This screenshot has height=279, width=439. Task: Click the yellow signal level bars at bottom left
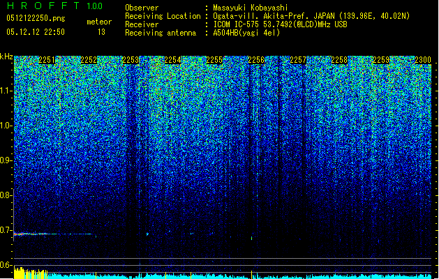[31, 273]
